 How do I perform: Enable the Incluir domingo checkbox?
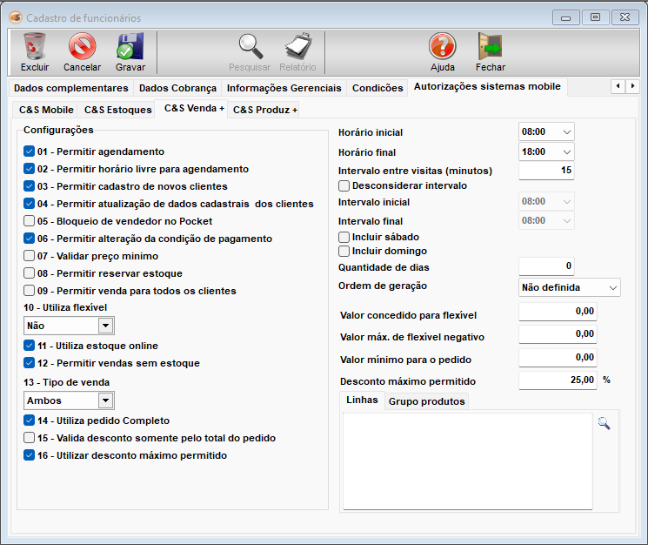[344, 251]
